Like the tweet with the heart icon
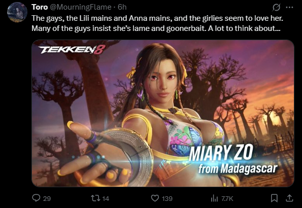Viewport: 302px width, 208px height. [x=155, y=198]
